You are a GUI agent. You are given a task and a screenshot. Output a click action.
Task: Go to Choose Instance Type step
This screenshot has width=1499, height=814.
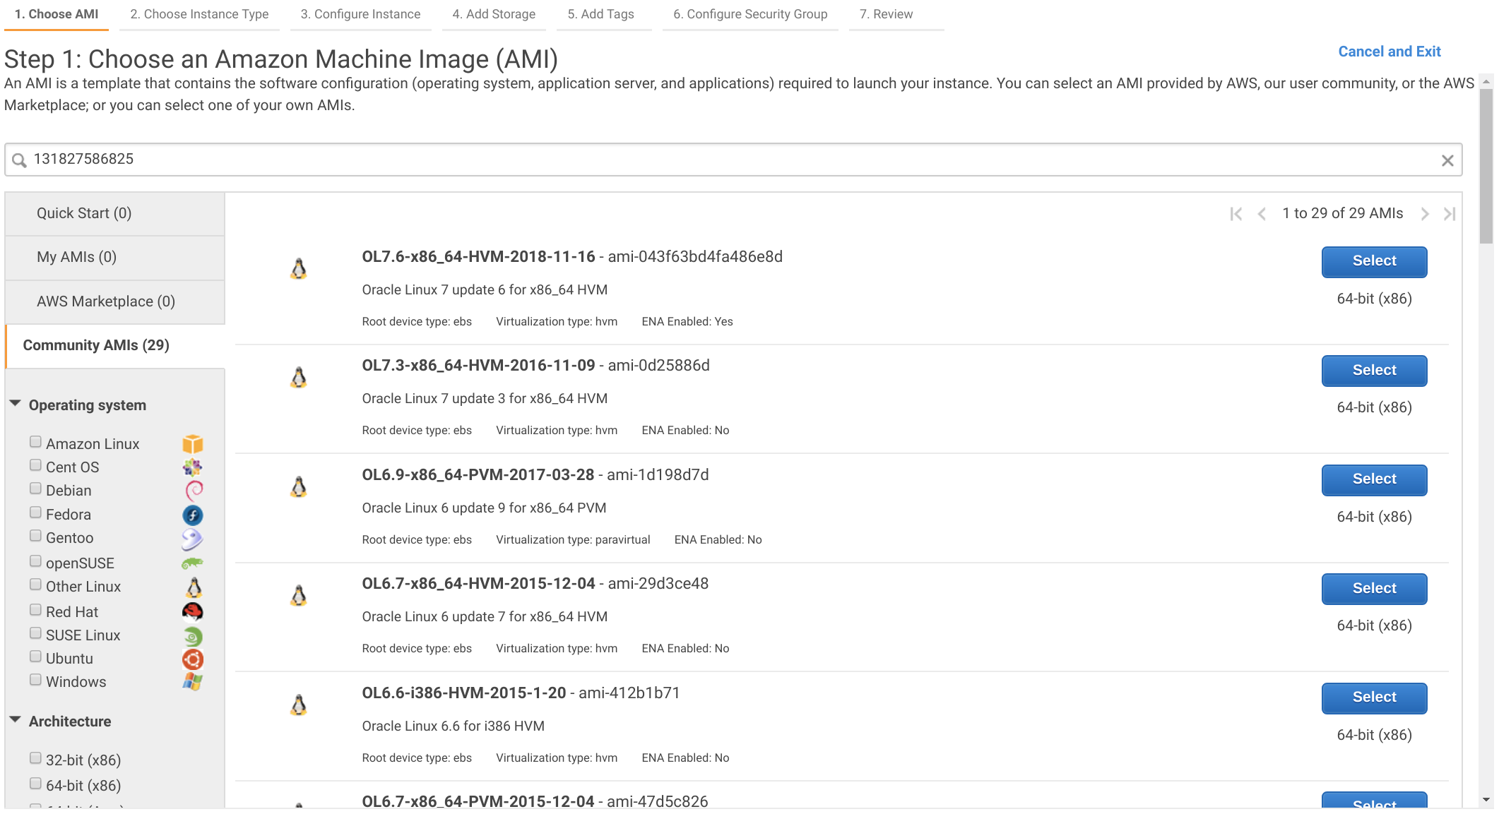point(199,14)
